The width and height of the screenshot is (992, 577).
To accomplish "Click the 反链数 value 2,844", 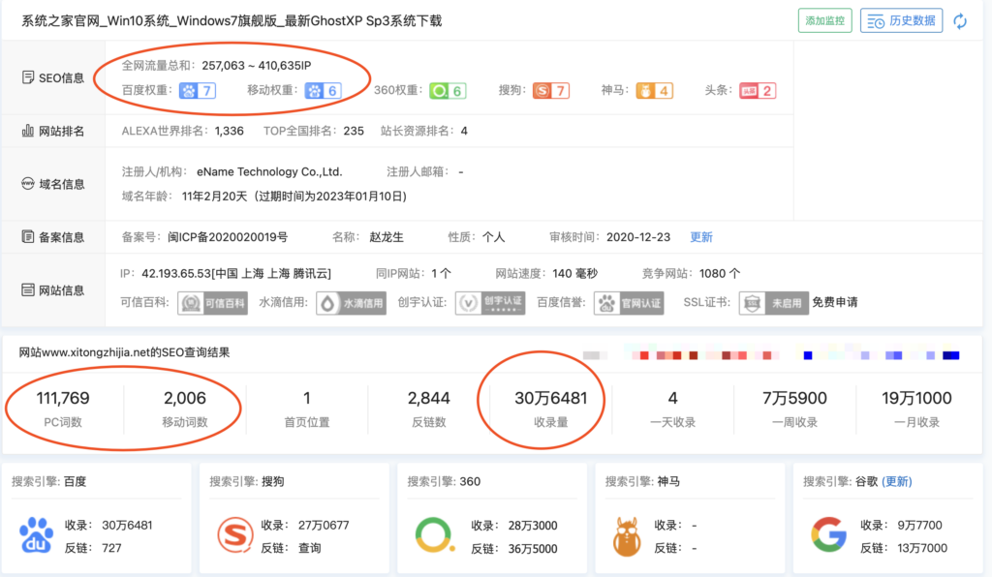I will click(429, 398).
